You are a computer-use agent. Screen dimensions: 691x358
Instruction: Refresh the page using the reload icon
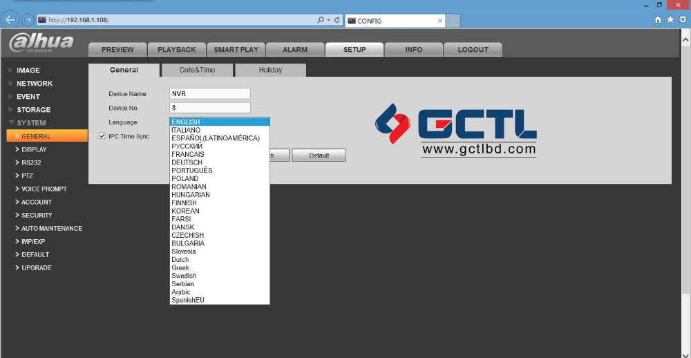[337, 20]
